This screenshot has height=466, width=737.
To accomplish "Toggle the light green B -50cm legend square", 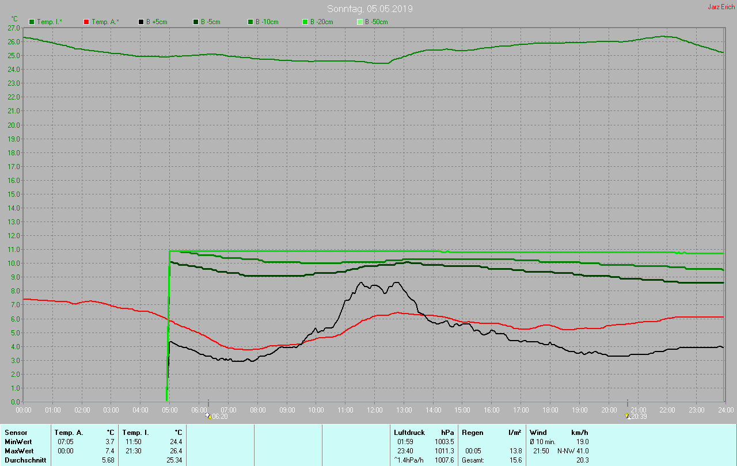I will pyautogui.click(x=360, y=22).
